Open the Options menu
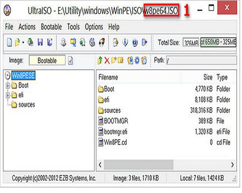Screen dimensions: 242x193 click(94, 26)
